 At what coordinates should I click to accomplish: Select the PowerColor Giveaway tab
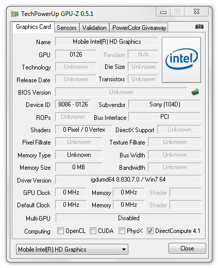pyautogui.click(x=139, y=28)
